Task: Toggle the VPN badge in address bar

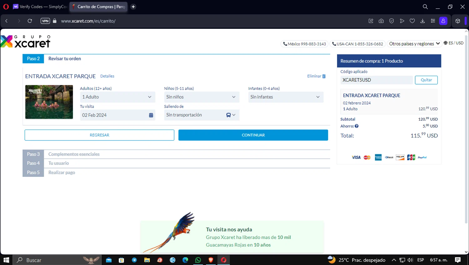Action: (x=45, y=21)
